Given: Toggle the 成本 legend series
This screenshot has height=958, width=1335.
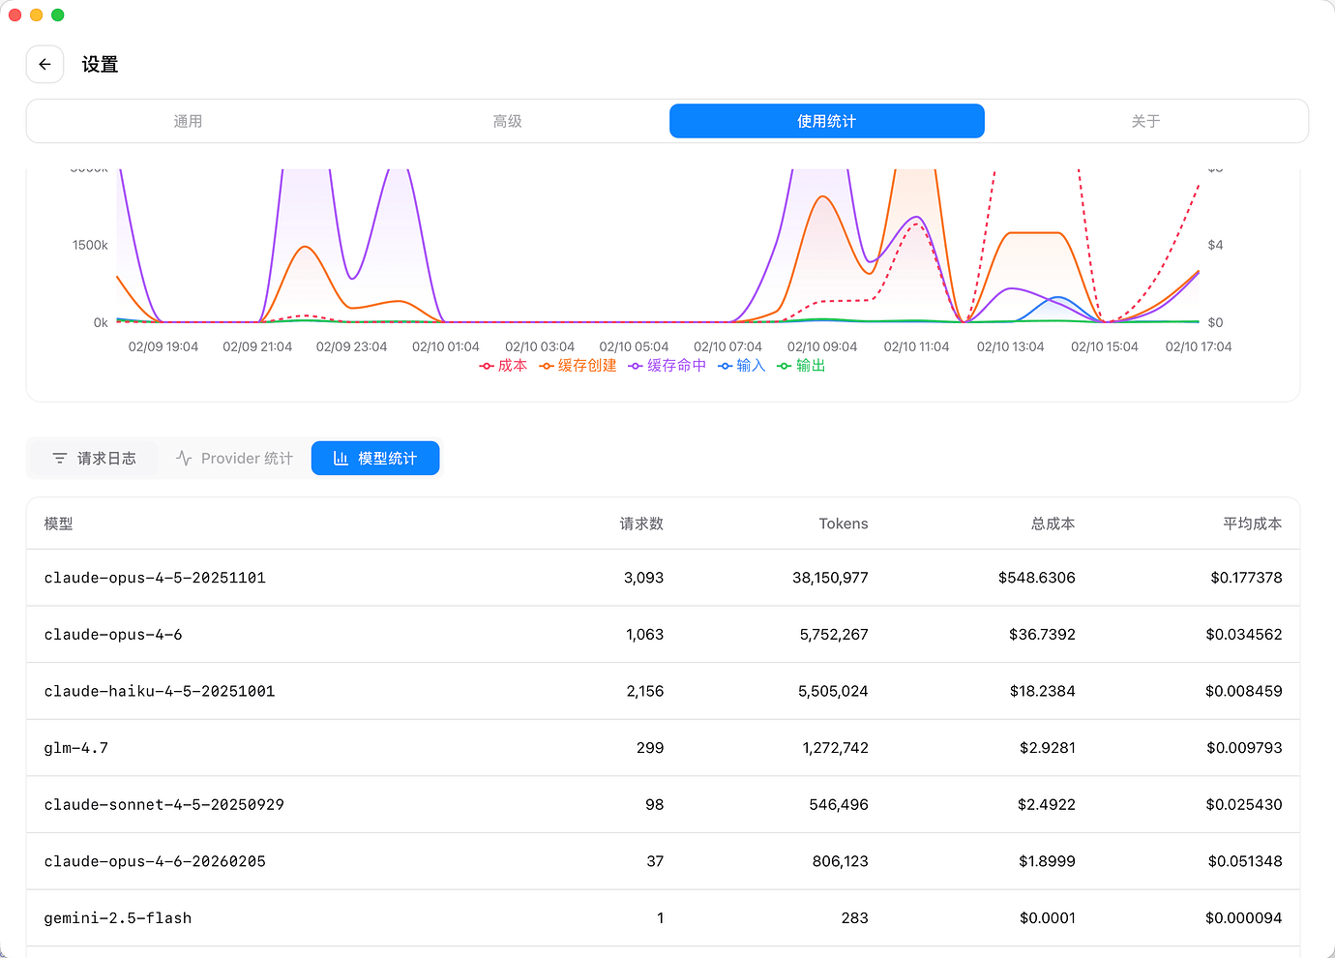Looking at the screenshot, I should click(503, 366).
